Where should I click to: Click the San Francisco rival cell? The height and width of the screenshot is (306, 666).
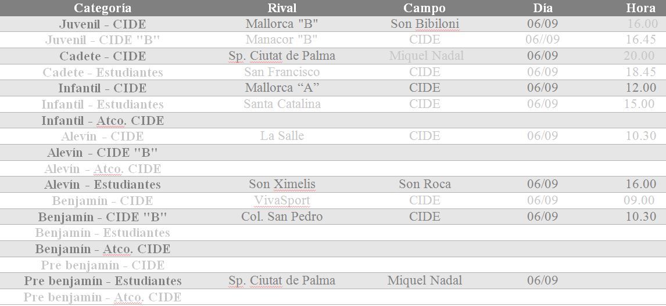(282, 72)
